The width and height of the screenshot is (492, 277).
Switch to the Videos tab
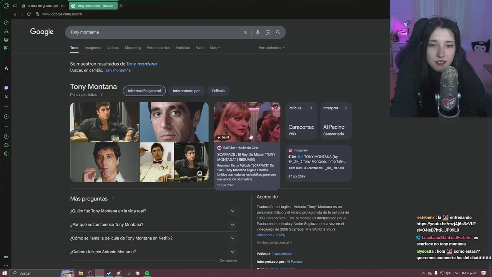click(x=113, y=48)
